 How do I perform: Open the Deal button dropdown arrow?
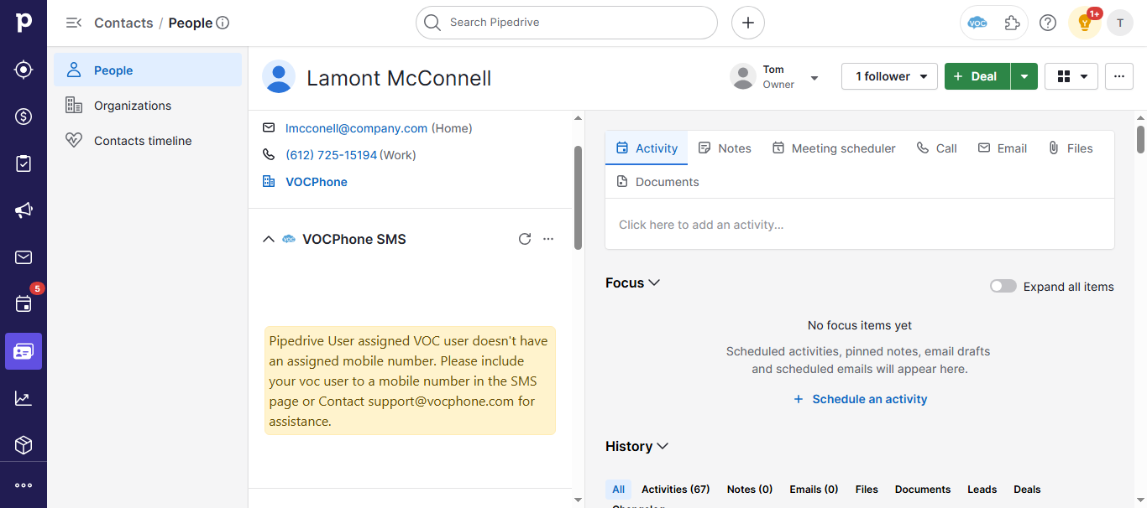pos(1024,76)
